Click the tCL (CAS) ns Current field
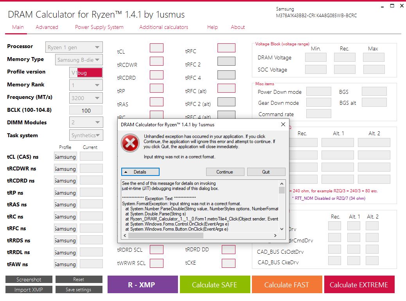 91,156
